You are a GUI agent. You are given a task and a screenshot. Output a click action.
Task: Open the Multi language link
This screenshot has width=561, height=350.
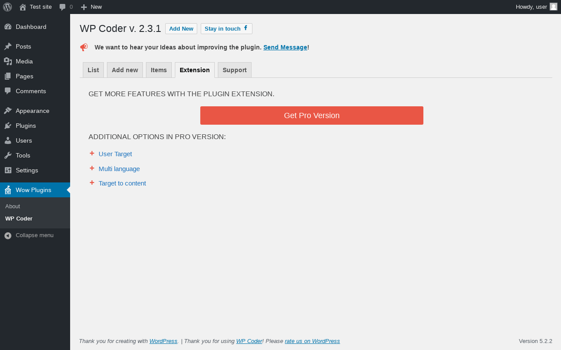pos(119,169)
